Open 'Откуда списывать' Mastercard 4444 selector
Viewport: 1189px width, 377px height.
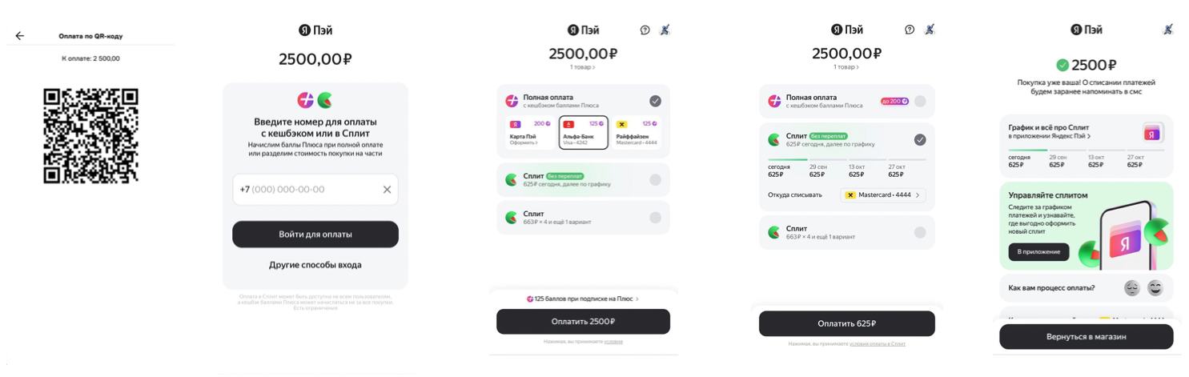coord(883,195)
